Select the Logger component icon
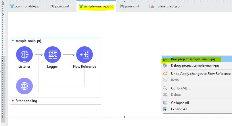232x126 pixels. [x=52, y=54]
